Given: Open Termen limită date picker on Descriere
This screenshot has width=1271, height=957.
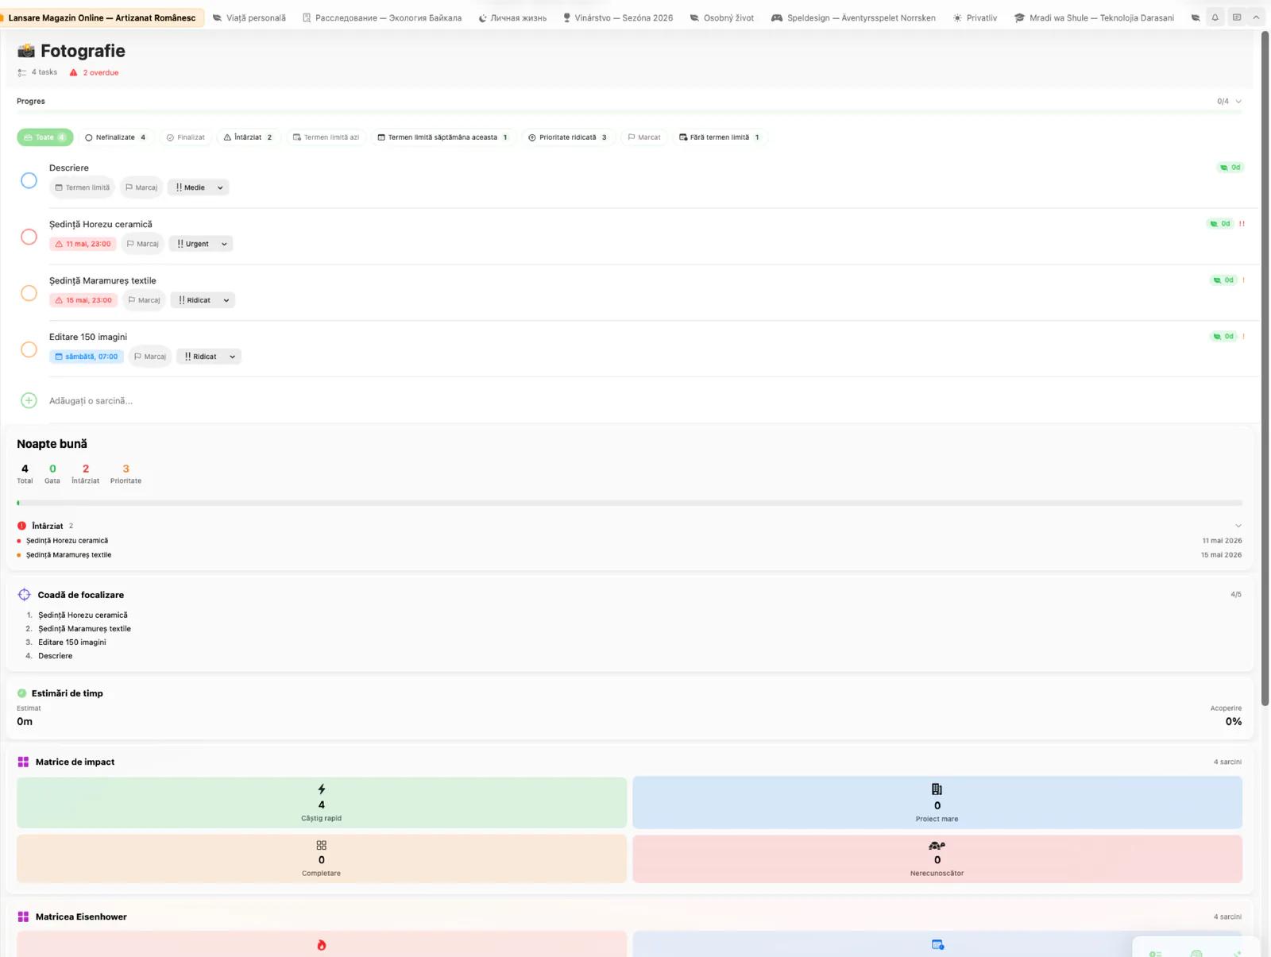Looking at the screenshot, I should pos(83,187).
